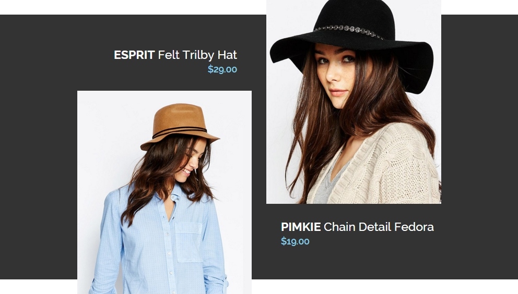Screen dimensions: 518x294
Task: Open the tan trilby hat product photo
Action: point(164,192)
